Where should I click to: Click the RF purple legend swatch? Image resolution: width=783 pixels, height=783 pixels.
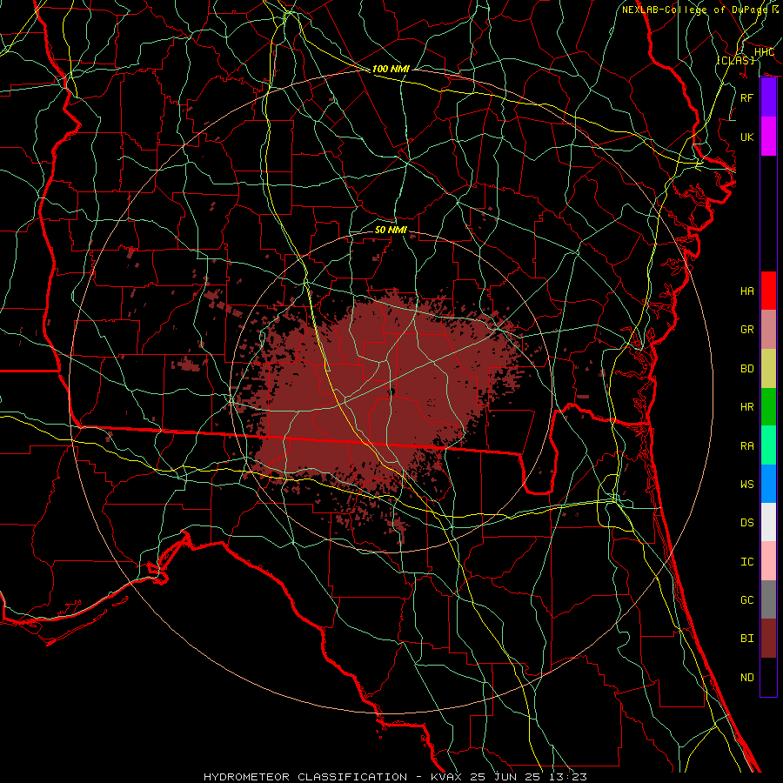[768, 97]
